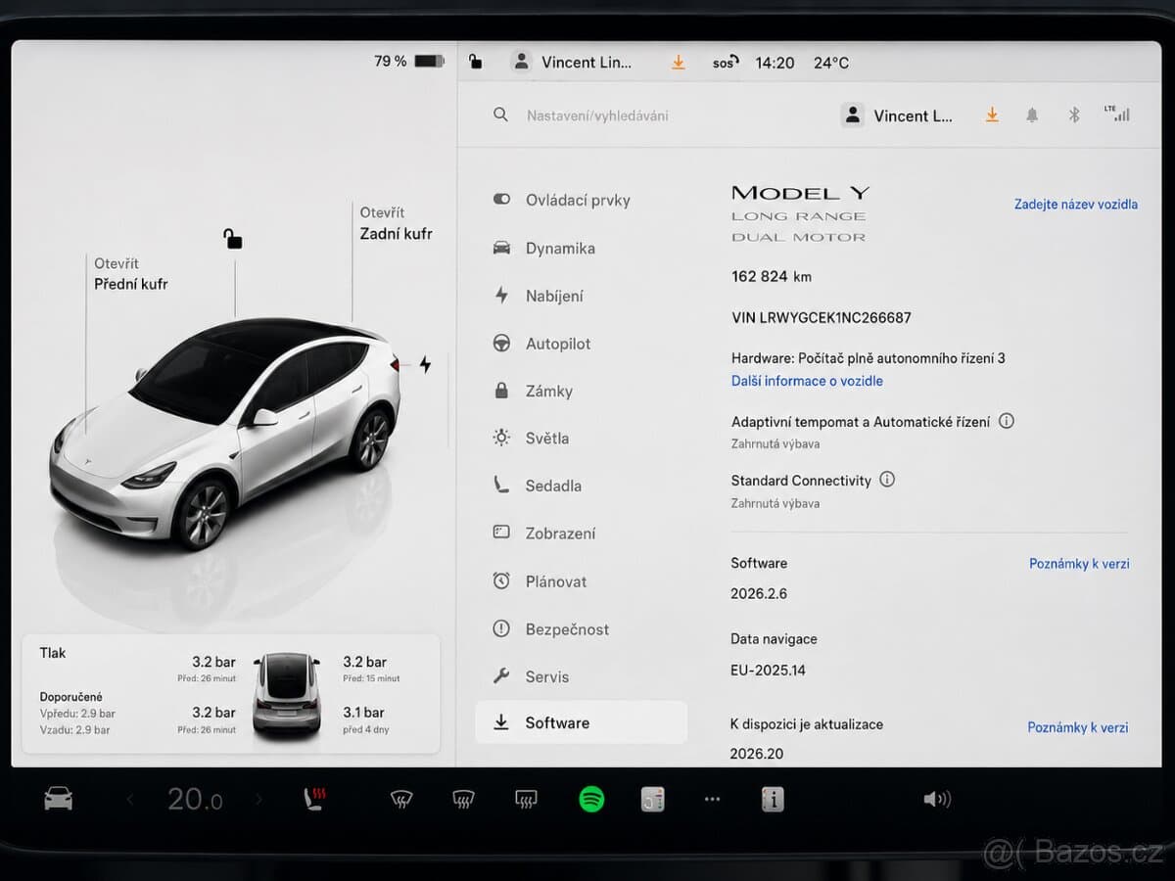Open Servis service menu
This screenshot has height=881, width=1175.
pos(581,676)
